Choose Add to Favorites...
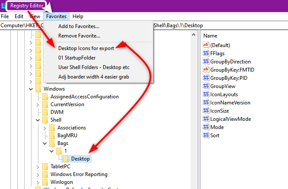The height and width of the screenshot is (189, 288). coord(79,26)
